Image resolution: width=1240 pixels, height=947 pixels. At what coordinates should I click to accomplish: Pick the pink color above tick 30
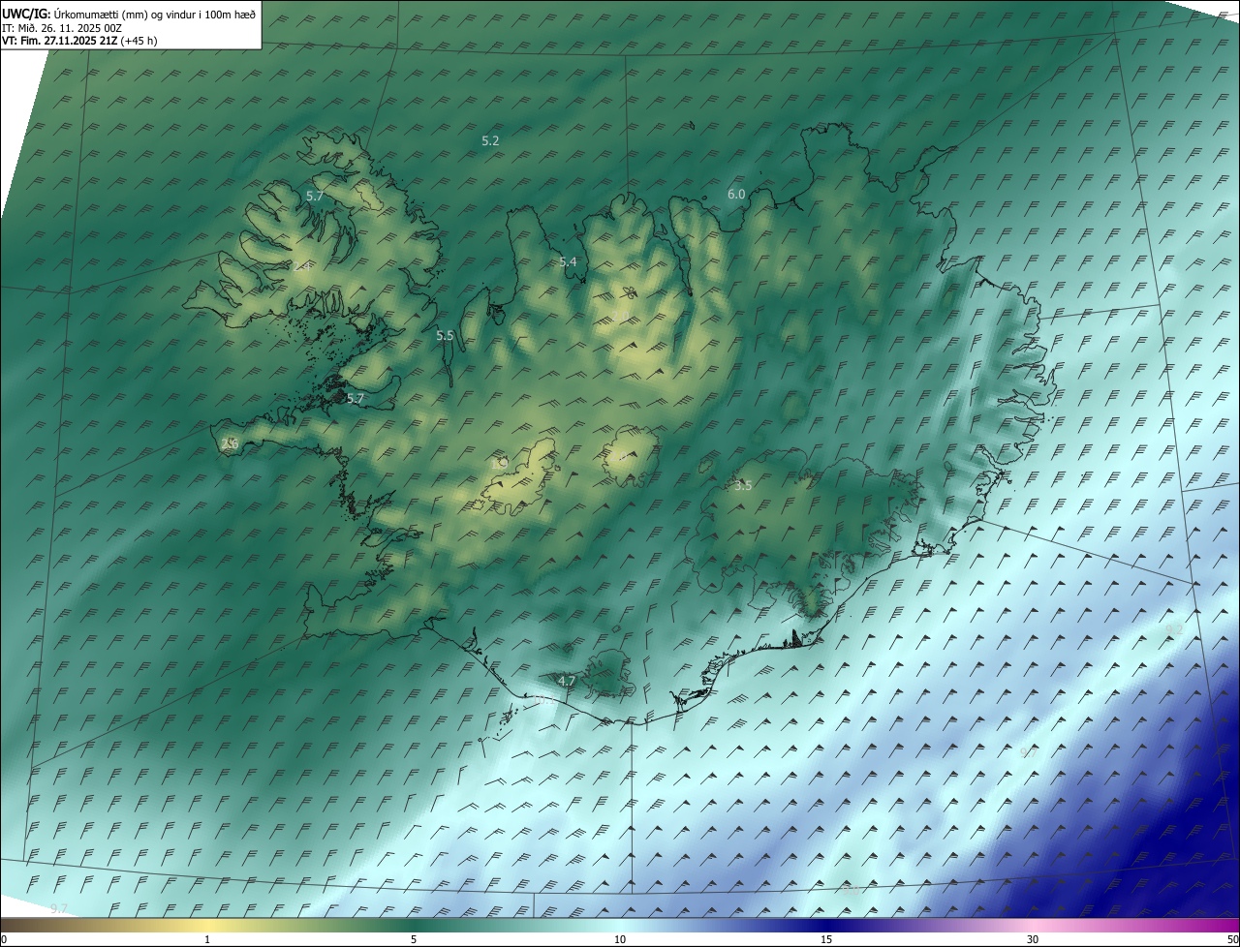pyautogui.click(x=1033, y=925)
